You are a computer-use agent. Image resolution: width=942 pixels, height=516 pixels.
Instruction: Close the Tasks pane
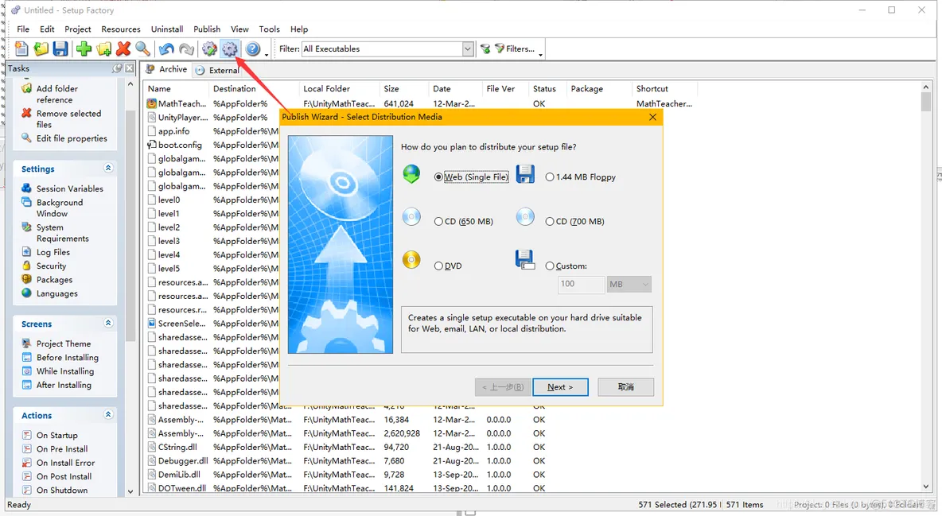(129, 68)
